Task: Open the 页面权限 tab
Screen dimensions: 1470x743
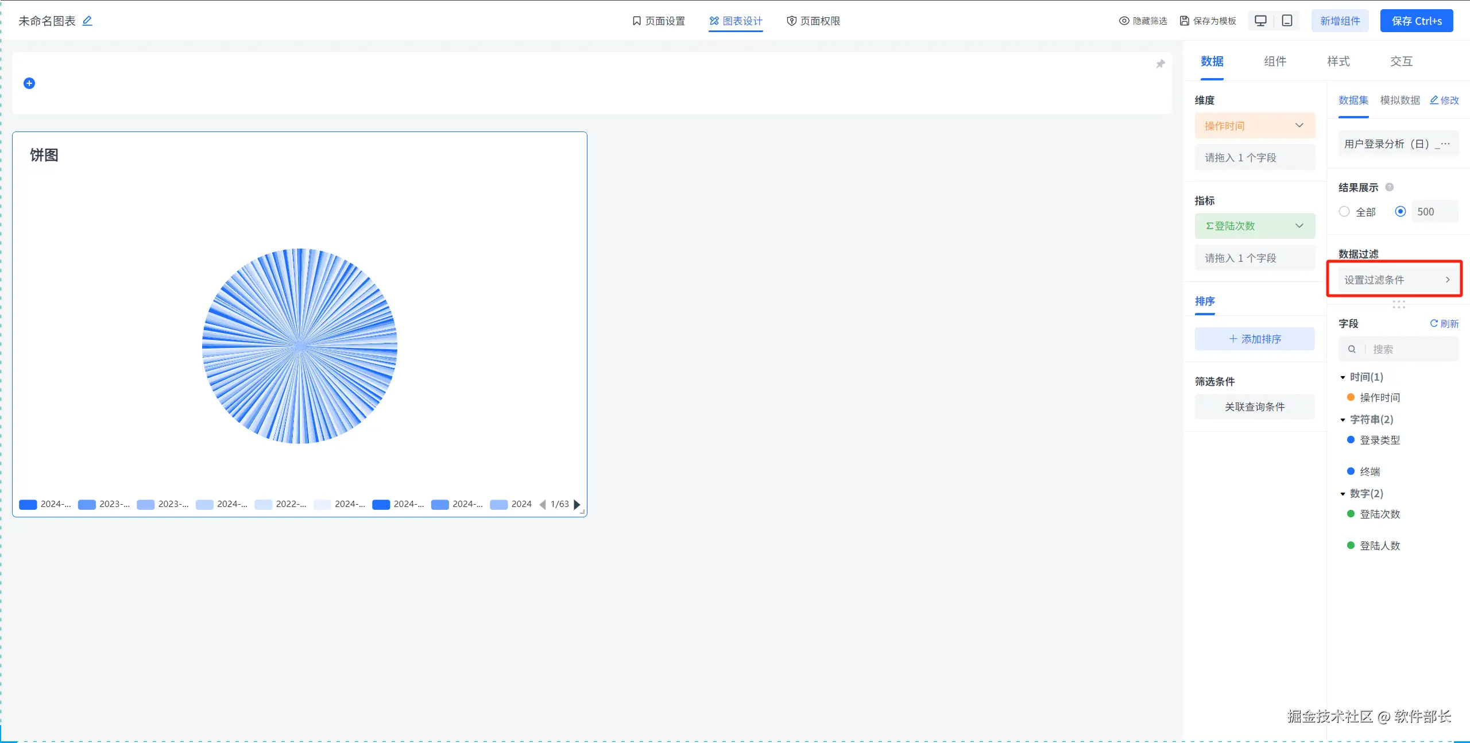Action: (x=813, y=21)
